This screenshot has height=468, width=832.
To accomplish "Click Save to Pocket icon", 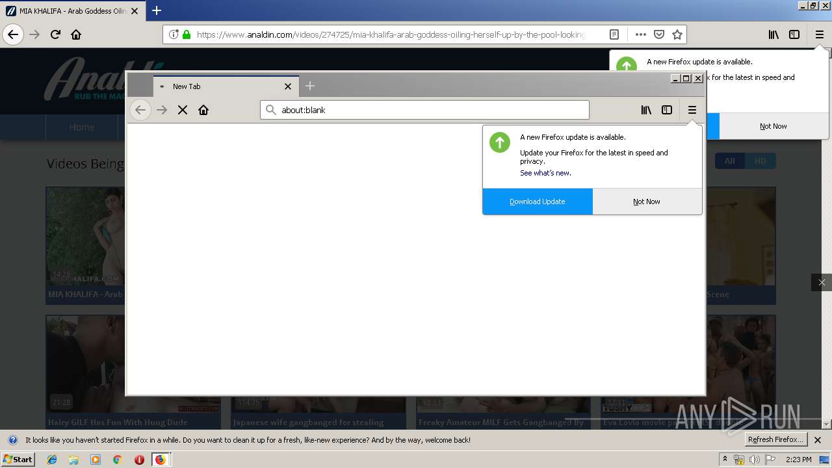I will pyautogui.click(x=659, y=34).
